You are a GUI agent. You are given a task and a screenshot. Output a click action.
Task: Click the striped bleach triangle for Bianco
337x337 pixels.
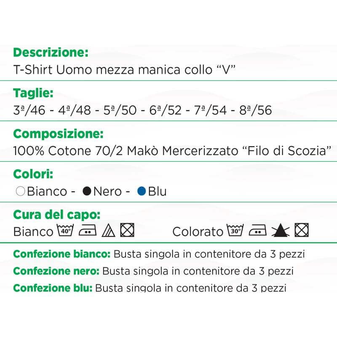click(x=107, y=230)
